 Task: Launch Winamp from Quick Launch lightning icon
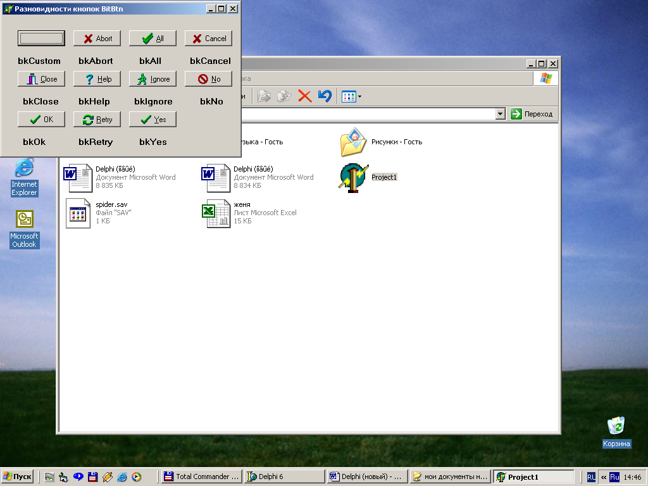click(x=107, y=477)
